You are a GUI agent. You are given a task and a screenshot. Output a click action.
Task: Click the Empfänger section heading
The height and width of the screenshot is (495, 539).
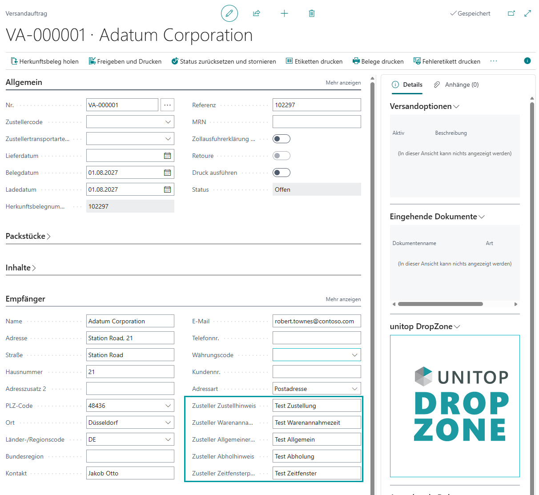point(25,299)
